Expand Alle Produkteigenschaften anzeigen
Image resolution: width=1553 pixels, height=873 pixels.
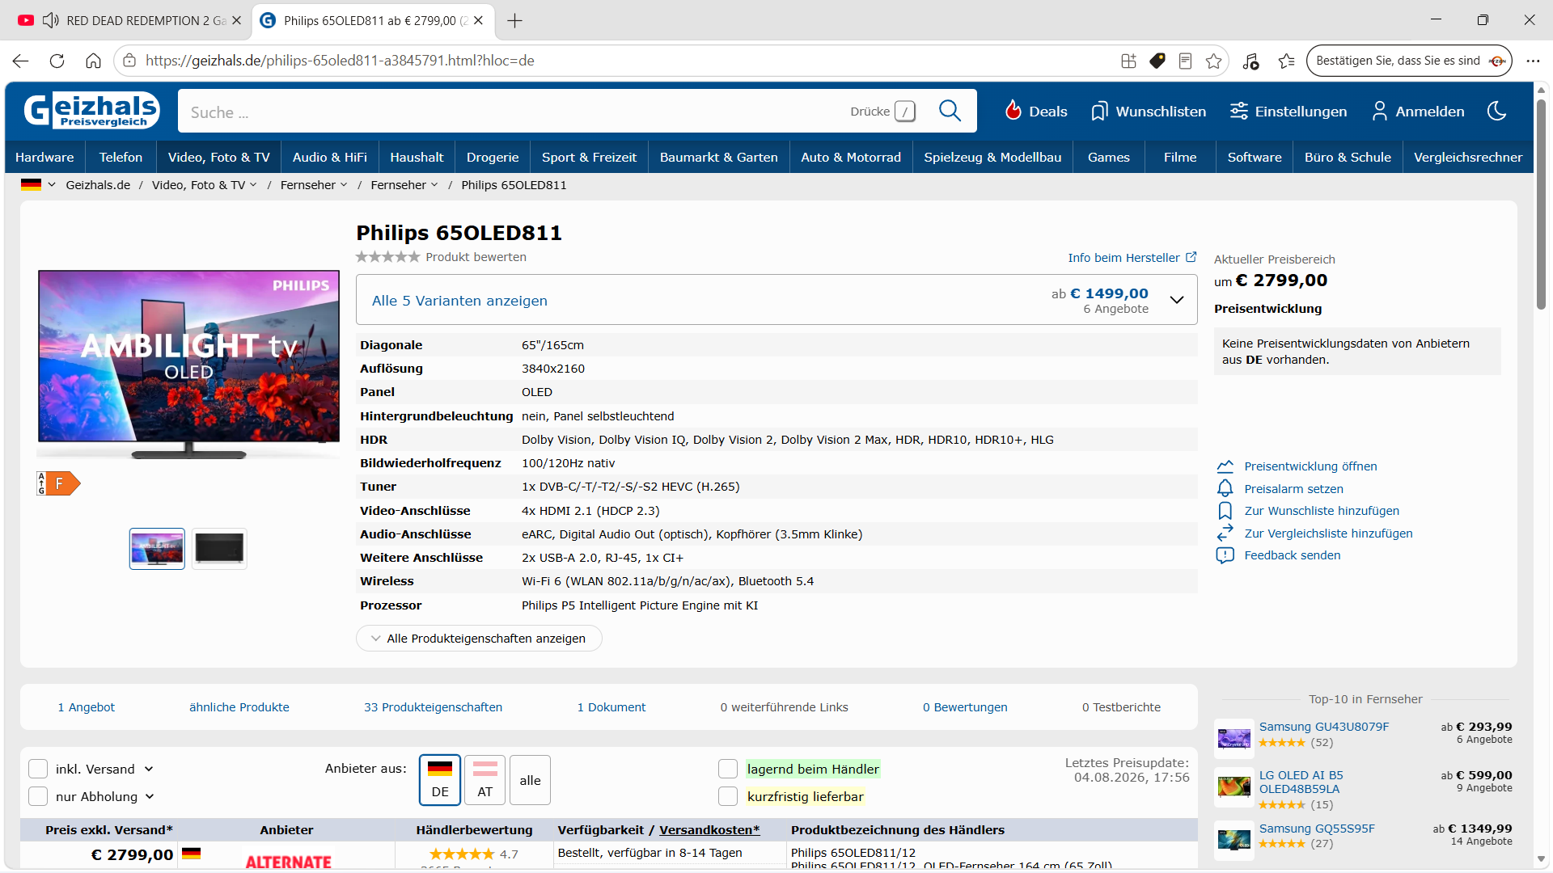(479, 638)
